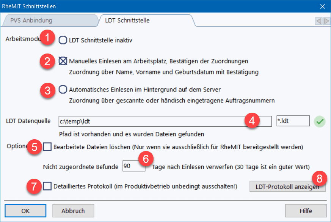Screen dimensions: 331x222
Task: Select Manuelles Einlesen am Arbeitsplatz option
Action: (63, 61)
